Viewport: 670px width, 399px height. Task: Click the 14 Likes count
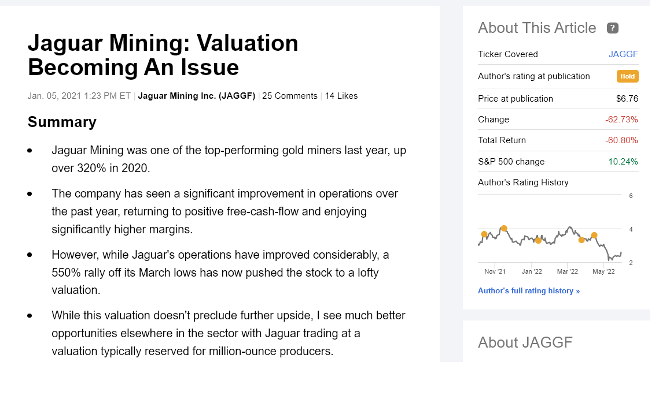click(341, 96)
